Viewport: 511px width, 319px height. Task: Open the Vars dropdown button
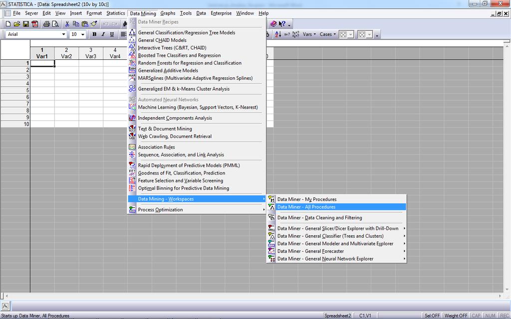tap(309, 34)
